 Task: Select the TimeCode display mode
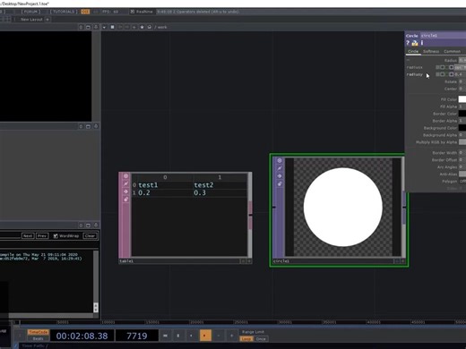coord(39,332)
